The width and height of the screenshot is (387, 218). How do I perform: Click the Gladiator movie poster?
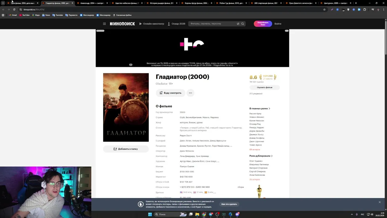click(x=126, y=107)
